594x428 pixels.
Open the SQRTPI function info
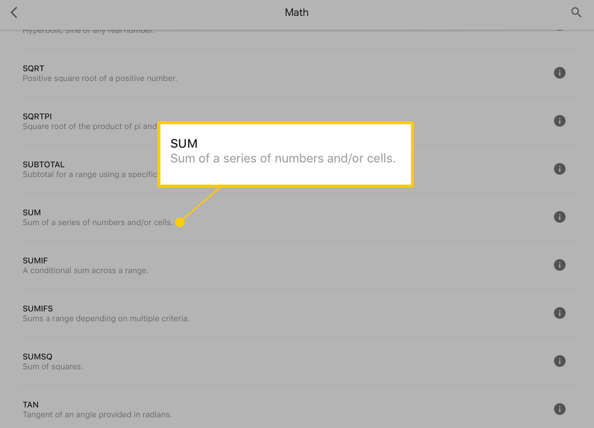point(560,121)
